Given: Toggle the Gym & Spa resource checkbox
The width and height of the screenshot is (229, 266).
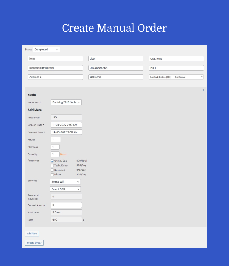Looking at the screenshot, I should coord(52,161).
